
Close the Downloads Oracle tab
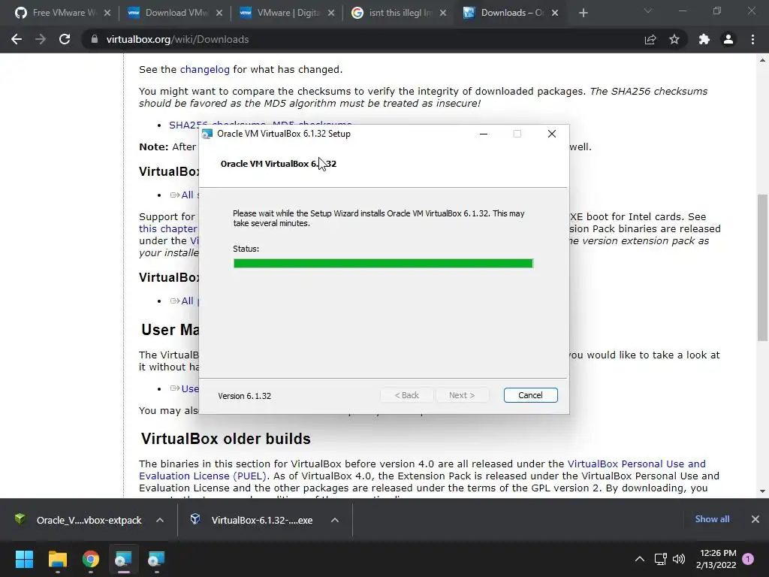pyautogui.click(x=555, y=13)
